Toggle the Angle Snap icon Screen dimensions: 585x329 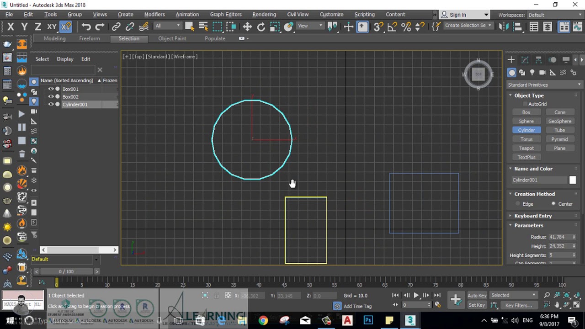pos(392,27)
